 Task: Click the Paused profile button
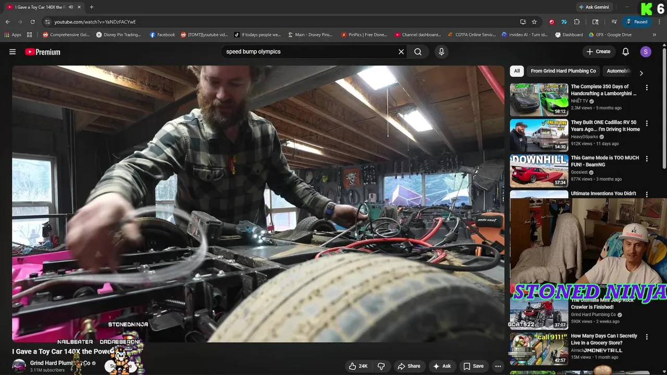coord(637,22)
